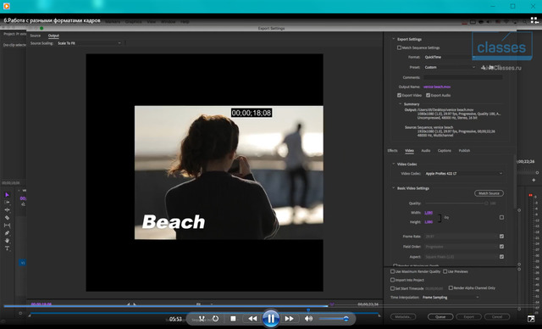This screenshot has width=542, height=329.
Task: Toggle the Aspect match source checkbox
Action: [x=501, y=257]
